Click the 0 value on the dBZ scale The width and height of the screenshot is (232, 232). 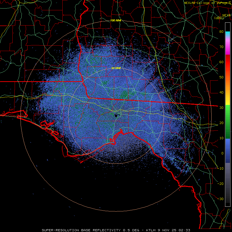pyautogui.click(x=222, y=153)
